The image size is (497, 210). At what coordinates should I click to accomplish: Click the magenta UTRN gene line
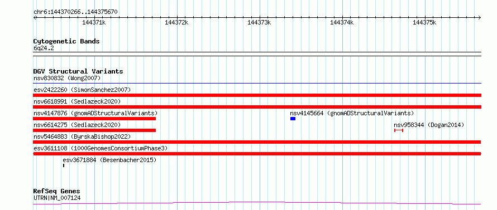pos(257,203)
